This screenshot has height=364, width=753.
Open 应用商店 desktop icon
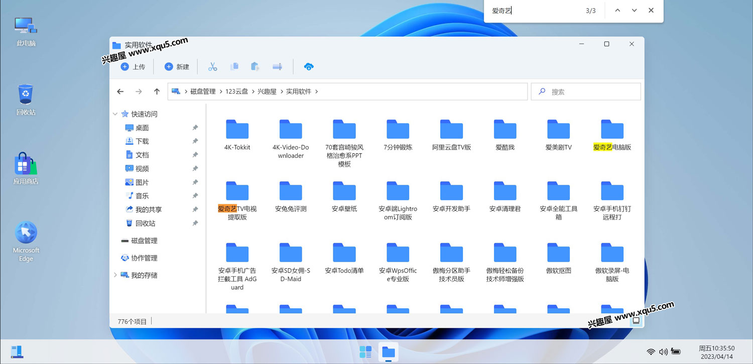pos(26,169)
